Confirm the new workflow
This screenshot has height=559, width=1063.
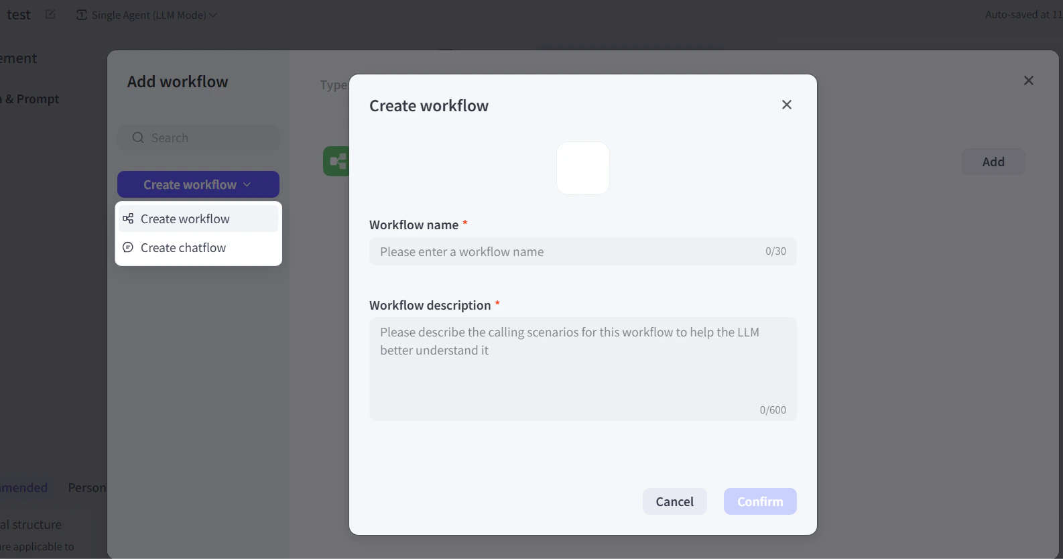[x=760, y=501]
